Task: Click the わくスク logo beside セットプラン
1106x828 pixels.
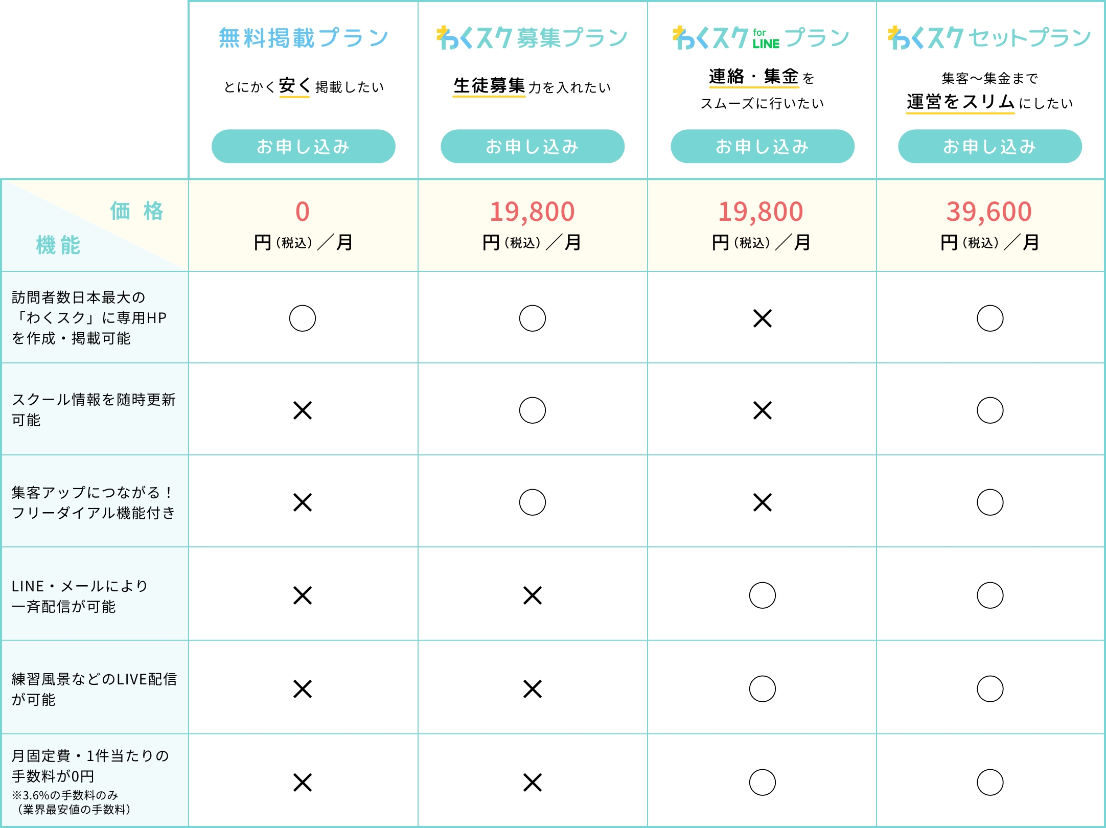Action: coord(926,38)
